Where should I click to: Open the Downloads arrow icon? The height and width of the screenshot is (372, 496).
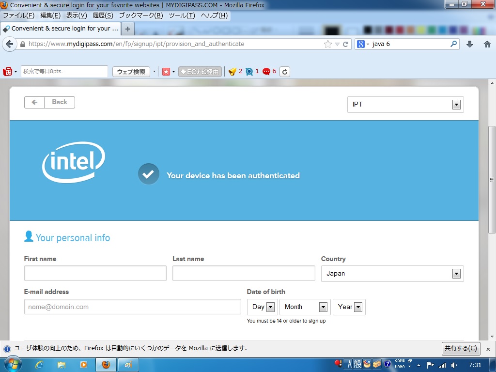click(x=470, y=44)
